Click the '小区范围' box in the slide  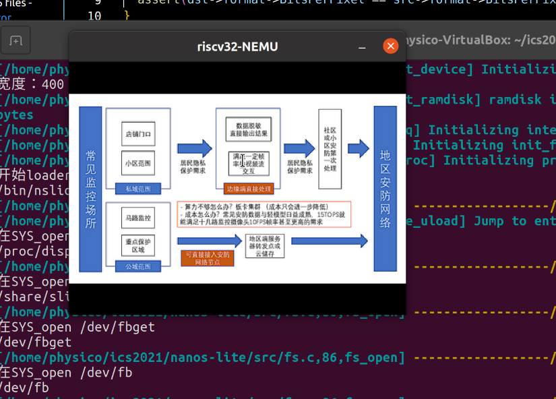138,163
